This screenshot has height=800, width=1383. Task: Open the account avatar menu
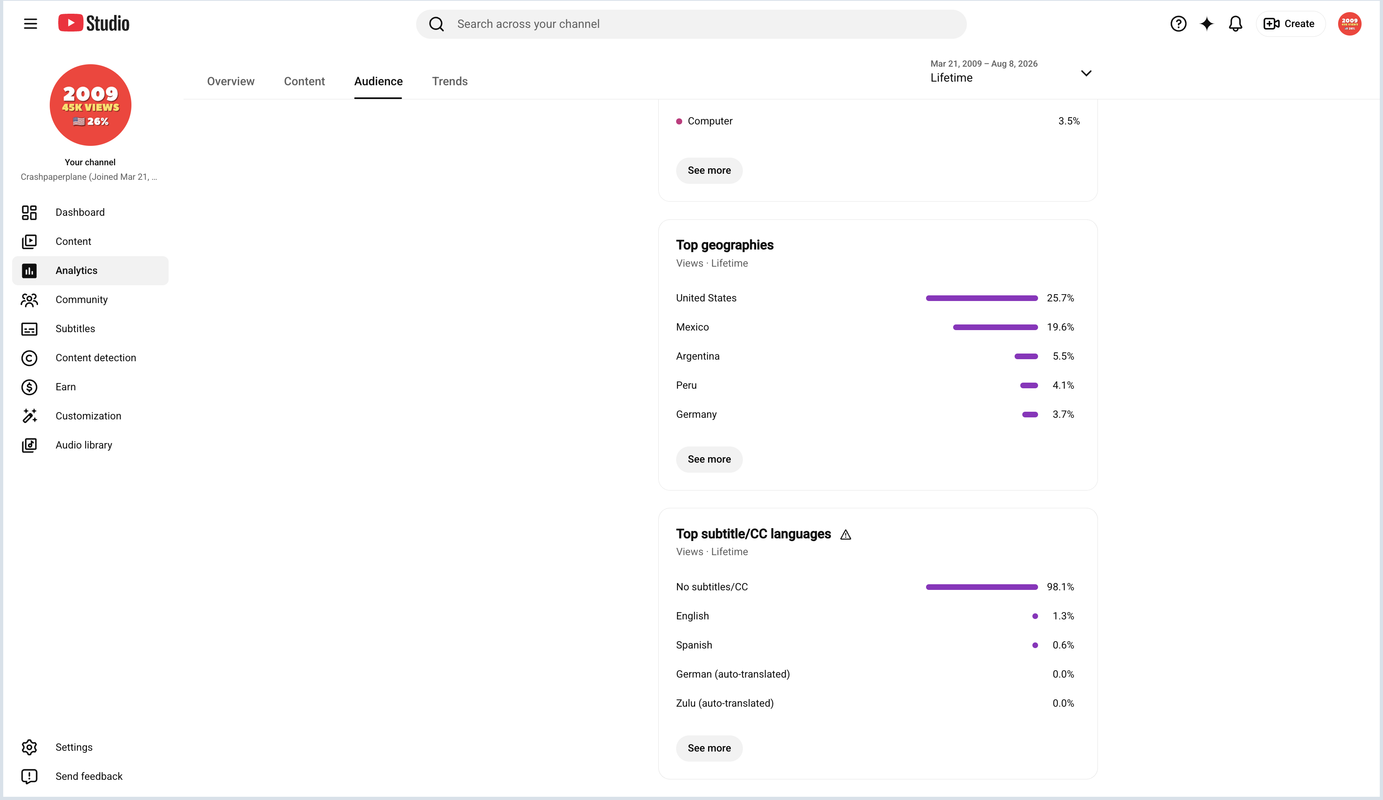(1349, 23)
